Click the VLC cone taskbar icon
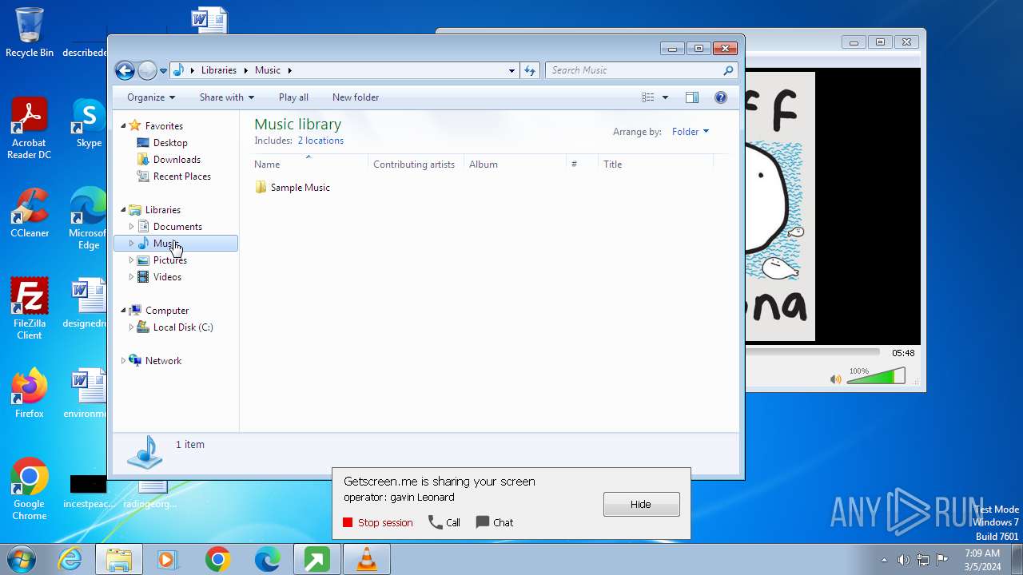 pos(367,560)
